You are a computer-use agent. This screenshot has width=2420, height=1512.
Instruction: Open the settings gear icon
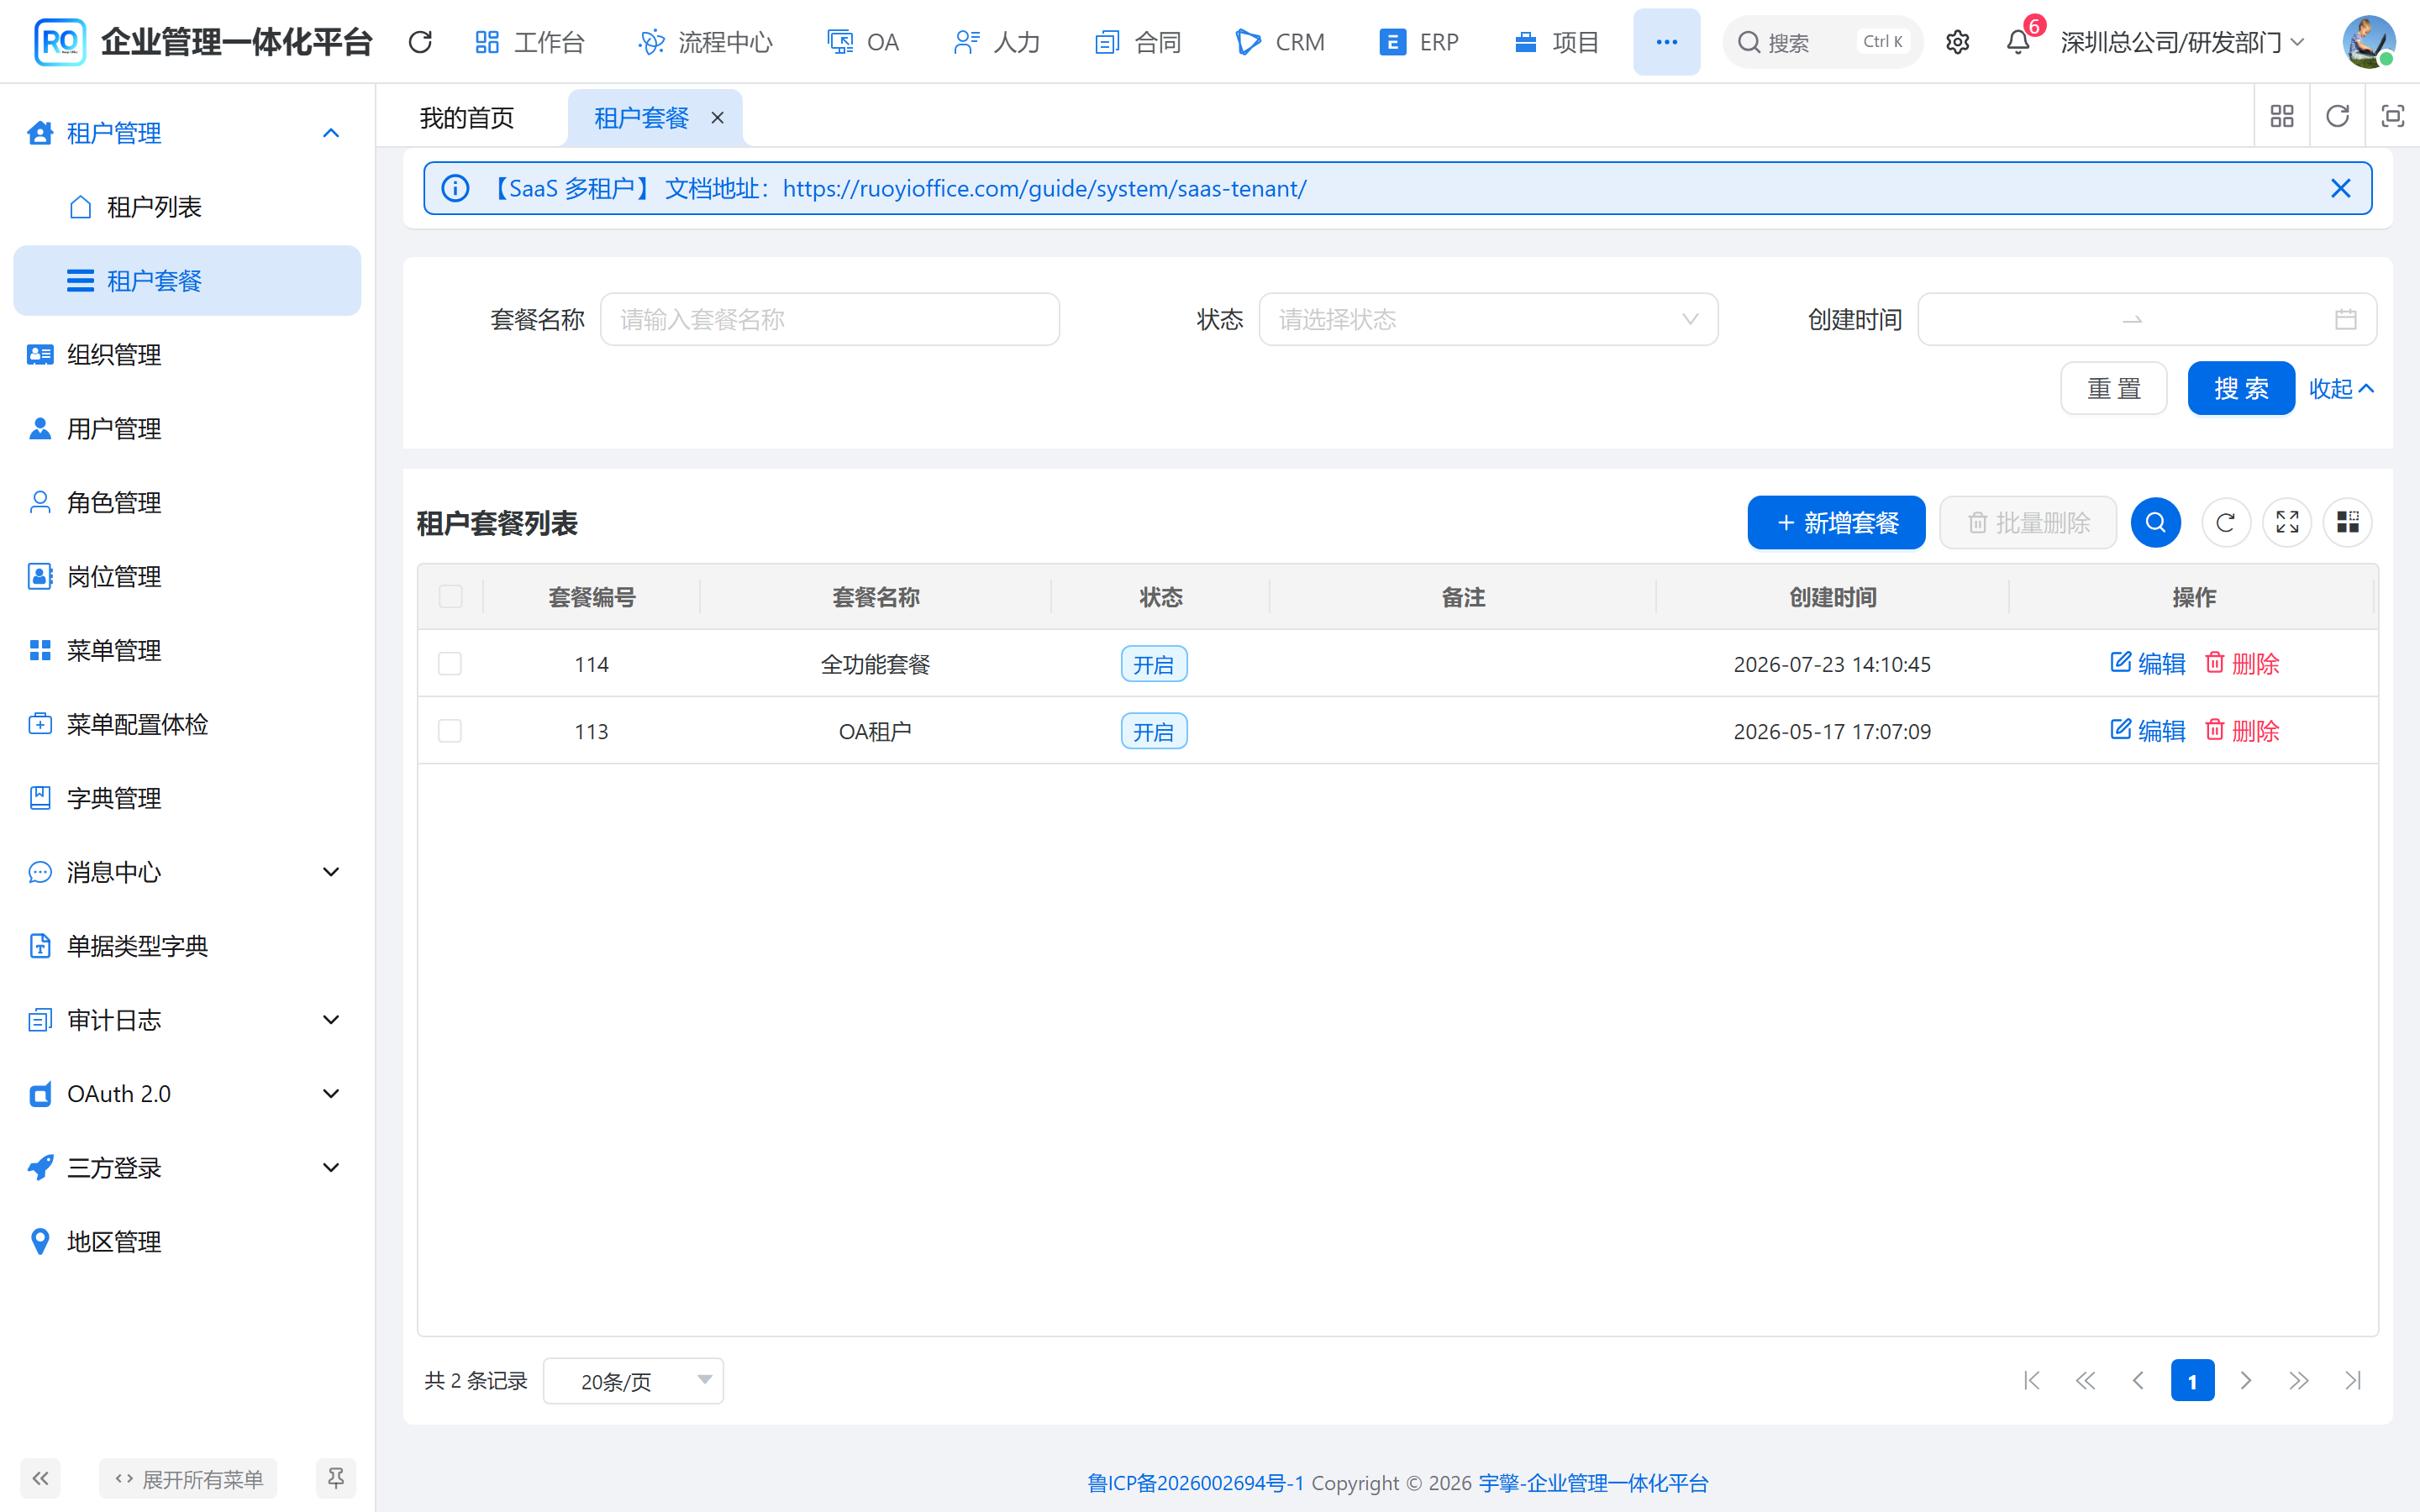pyautogui.click(x=1957, y=42)
